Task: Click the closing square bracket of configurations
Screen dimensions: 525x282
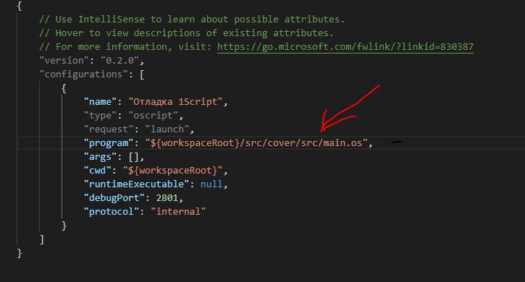Action: pyautogui.click(x=41, y=239)
